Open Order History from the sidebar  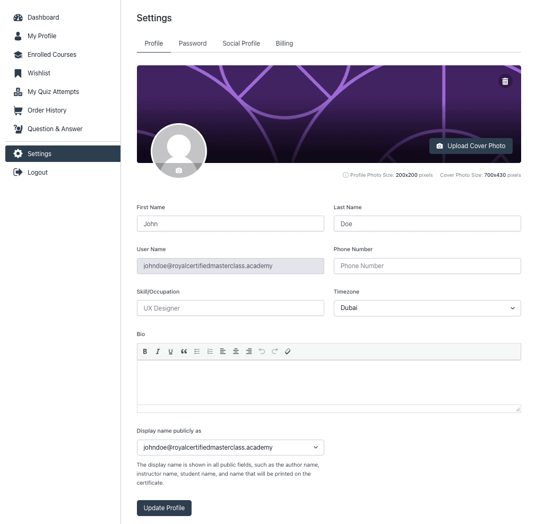[48, 110]
